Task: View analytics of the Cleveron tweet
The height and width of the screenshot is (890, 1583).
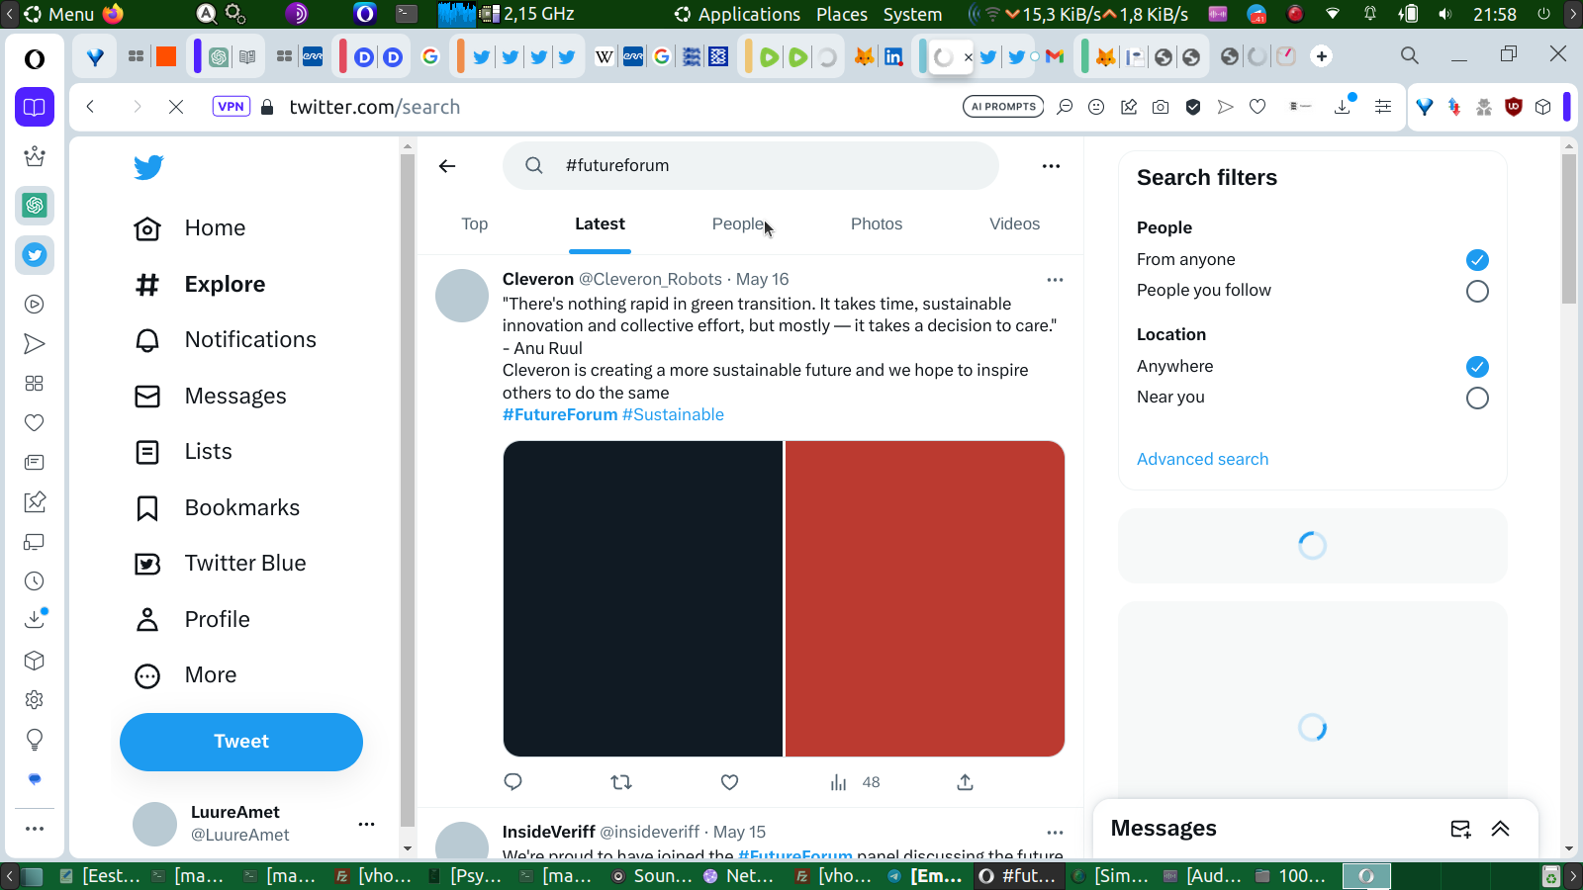Action: pyautogui.click(x=855, y=782)
